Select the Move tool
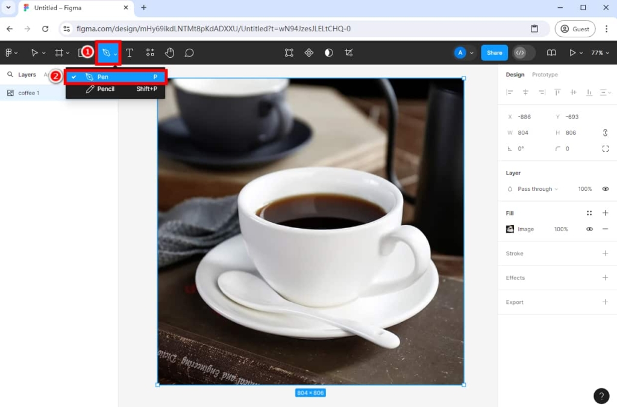Screen dimensions: 617x407 [34, 52]
